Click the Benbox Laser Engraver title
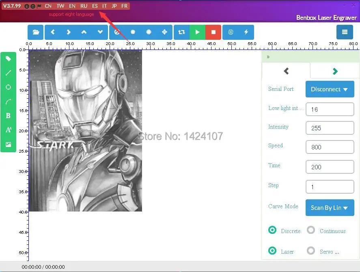This screenshot has height=272, width=360. [326, 18]
